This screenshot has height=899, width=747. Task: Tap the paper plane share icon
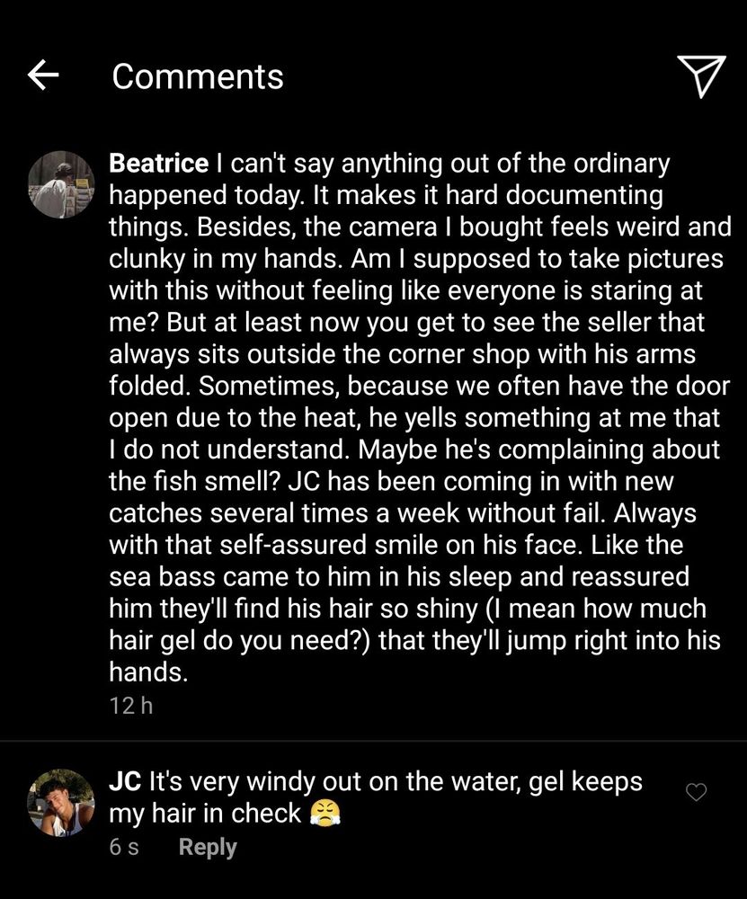(701, 76)
